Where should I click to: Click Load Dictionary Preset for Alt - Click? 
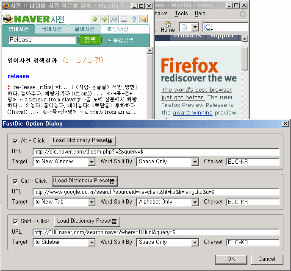pyautogui.click(x=83, y=141)
